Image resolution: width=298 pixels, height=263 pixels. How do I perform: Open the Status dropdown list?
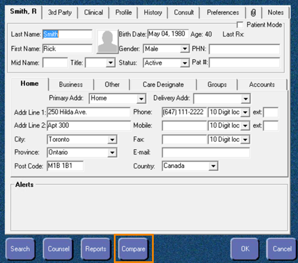(x=185, y=63)
